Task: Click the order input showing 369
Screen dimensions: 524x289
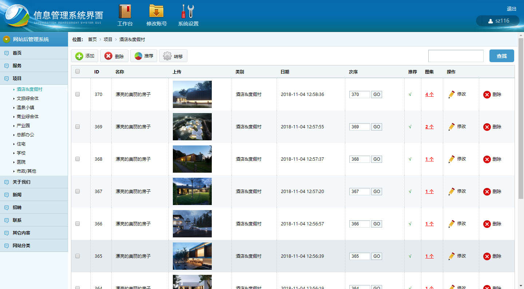Action: tap(360, 127)
